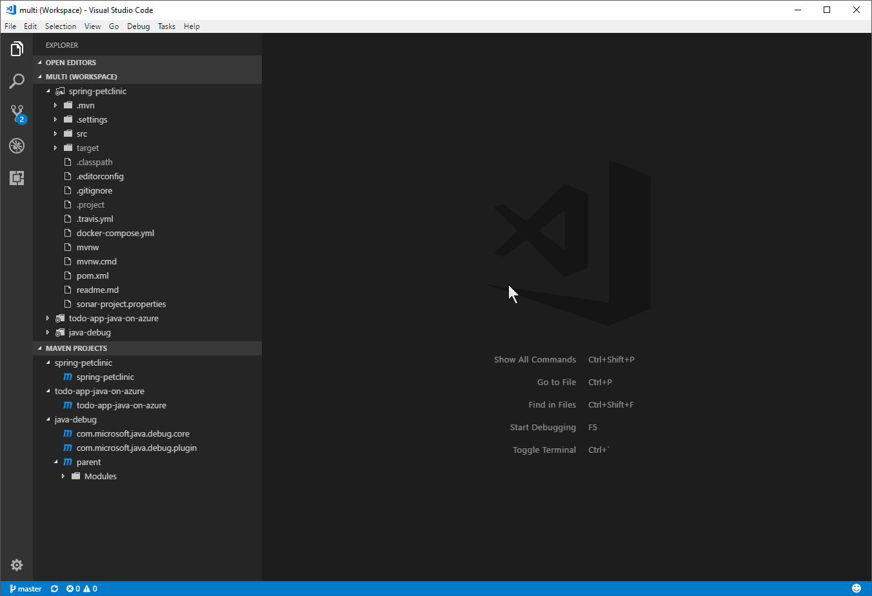
Task: Click the Find in Files hint text
Action: [552, 405]
